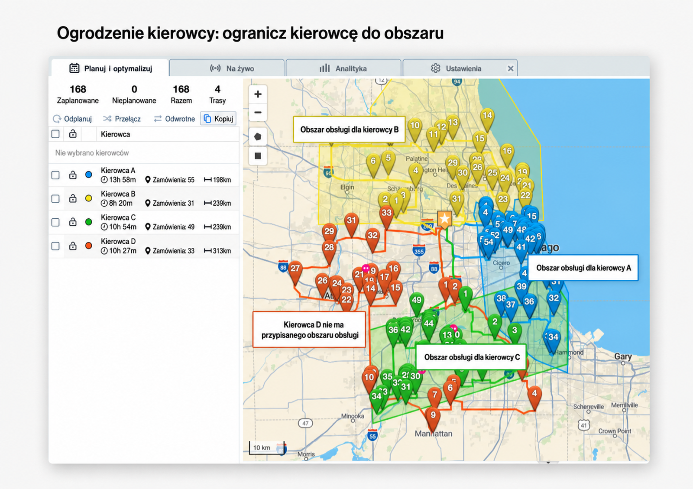Click blue map pin number 34
The width and height of the screenshot is (693, 489).
553,340
